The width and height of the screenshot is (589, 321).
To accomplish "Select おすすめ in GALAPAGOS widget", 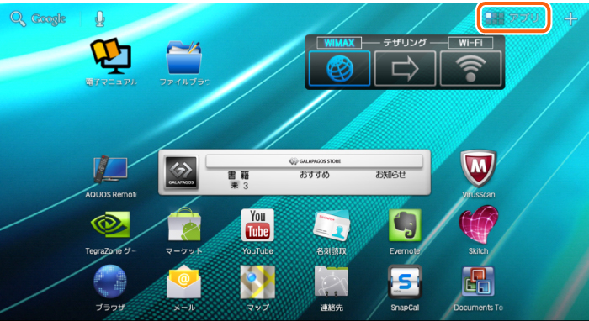I will (315, 175).
